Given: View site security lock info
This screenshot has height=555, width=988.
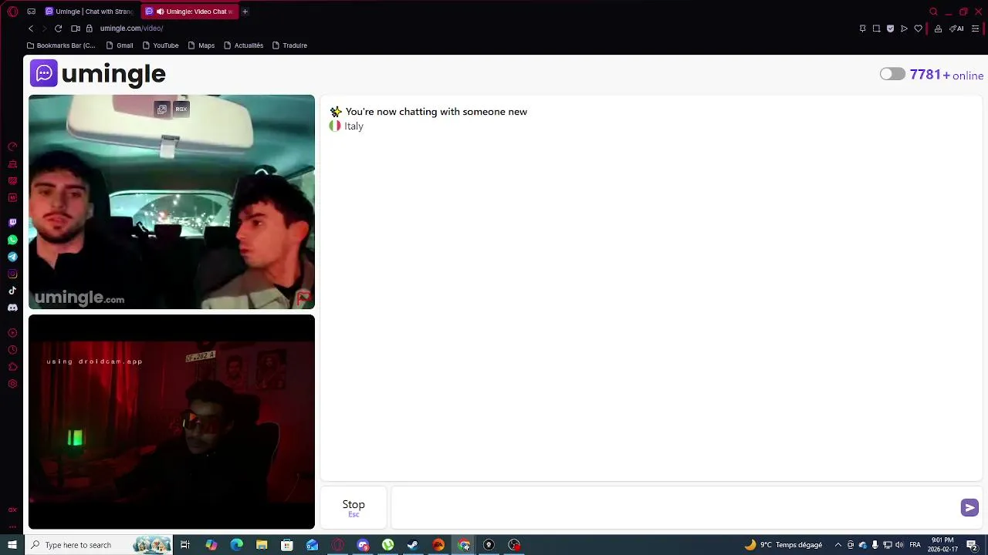Looking at the screenshot, I should pos(90,29).
